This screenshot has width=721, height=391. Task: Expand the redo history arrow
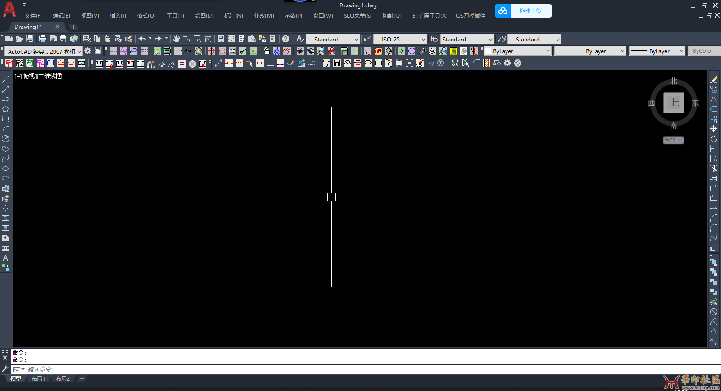166,39
